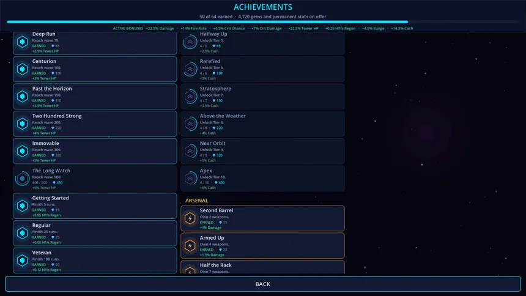The width and height of the screenshot is (526, 296).
Task: Click The Long Watch progress badge icon
Action: point(23,179)
